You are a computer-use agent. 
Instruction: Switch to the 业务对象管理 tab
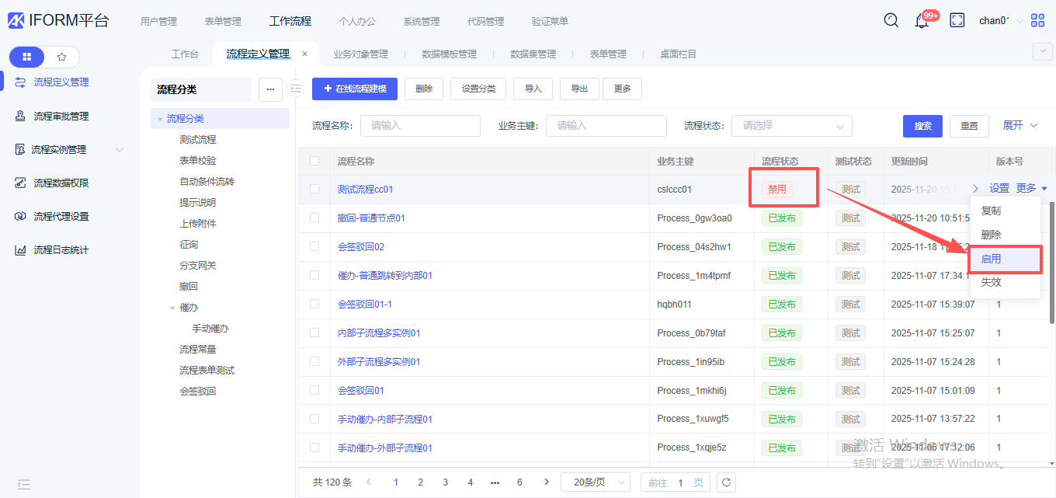point(360,54)
